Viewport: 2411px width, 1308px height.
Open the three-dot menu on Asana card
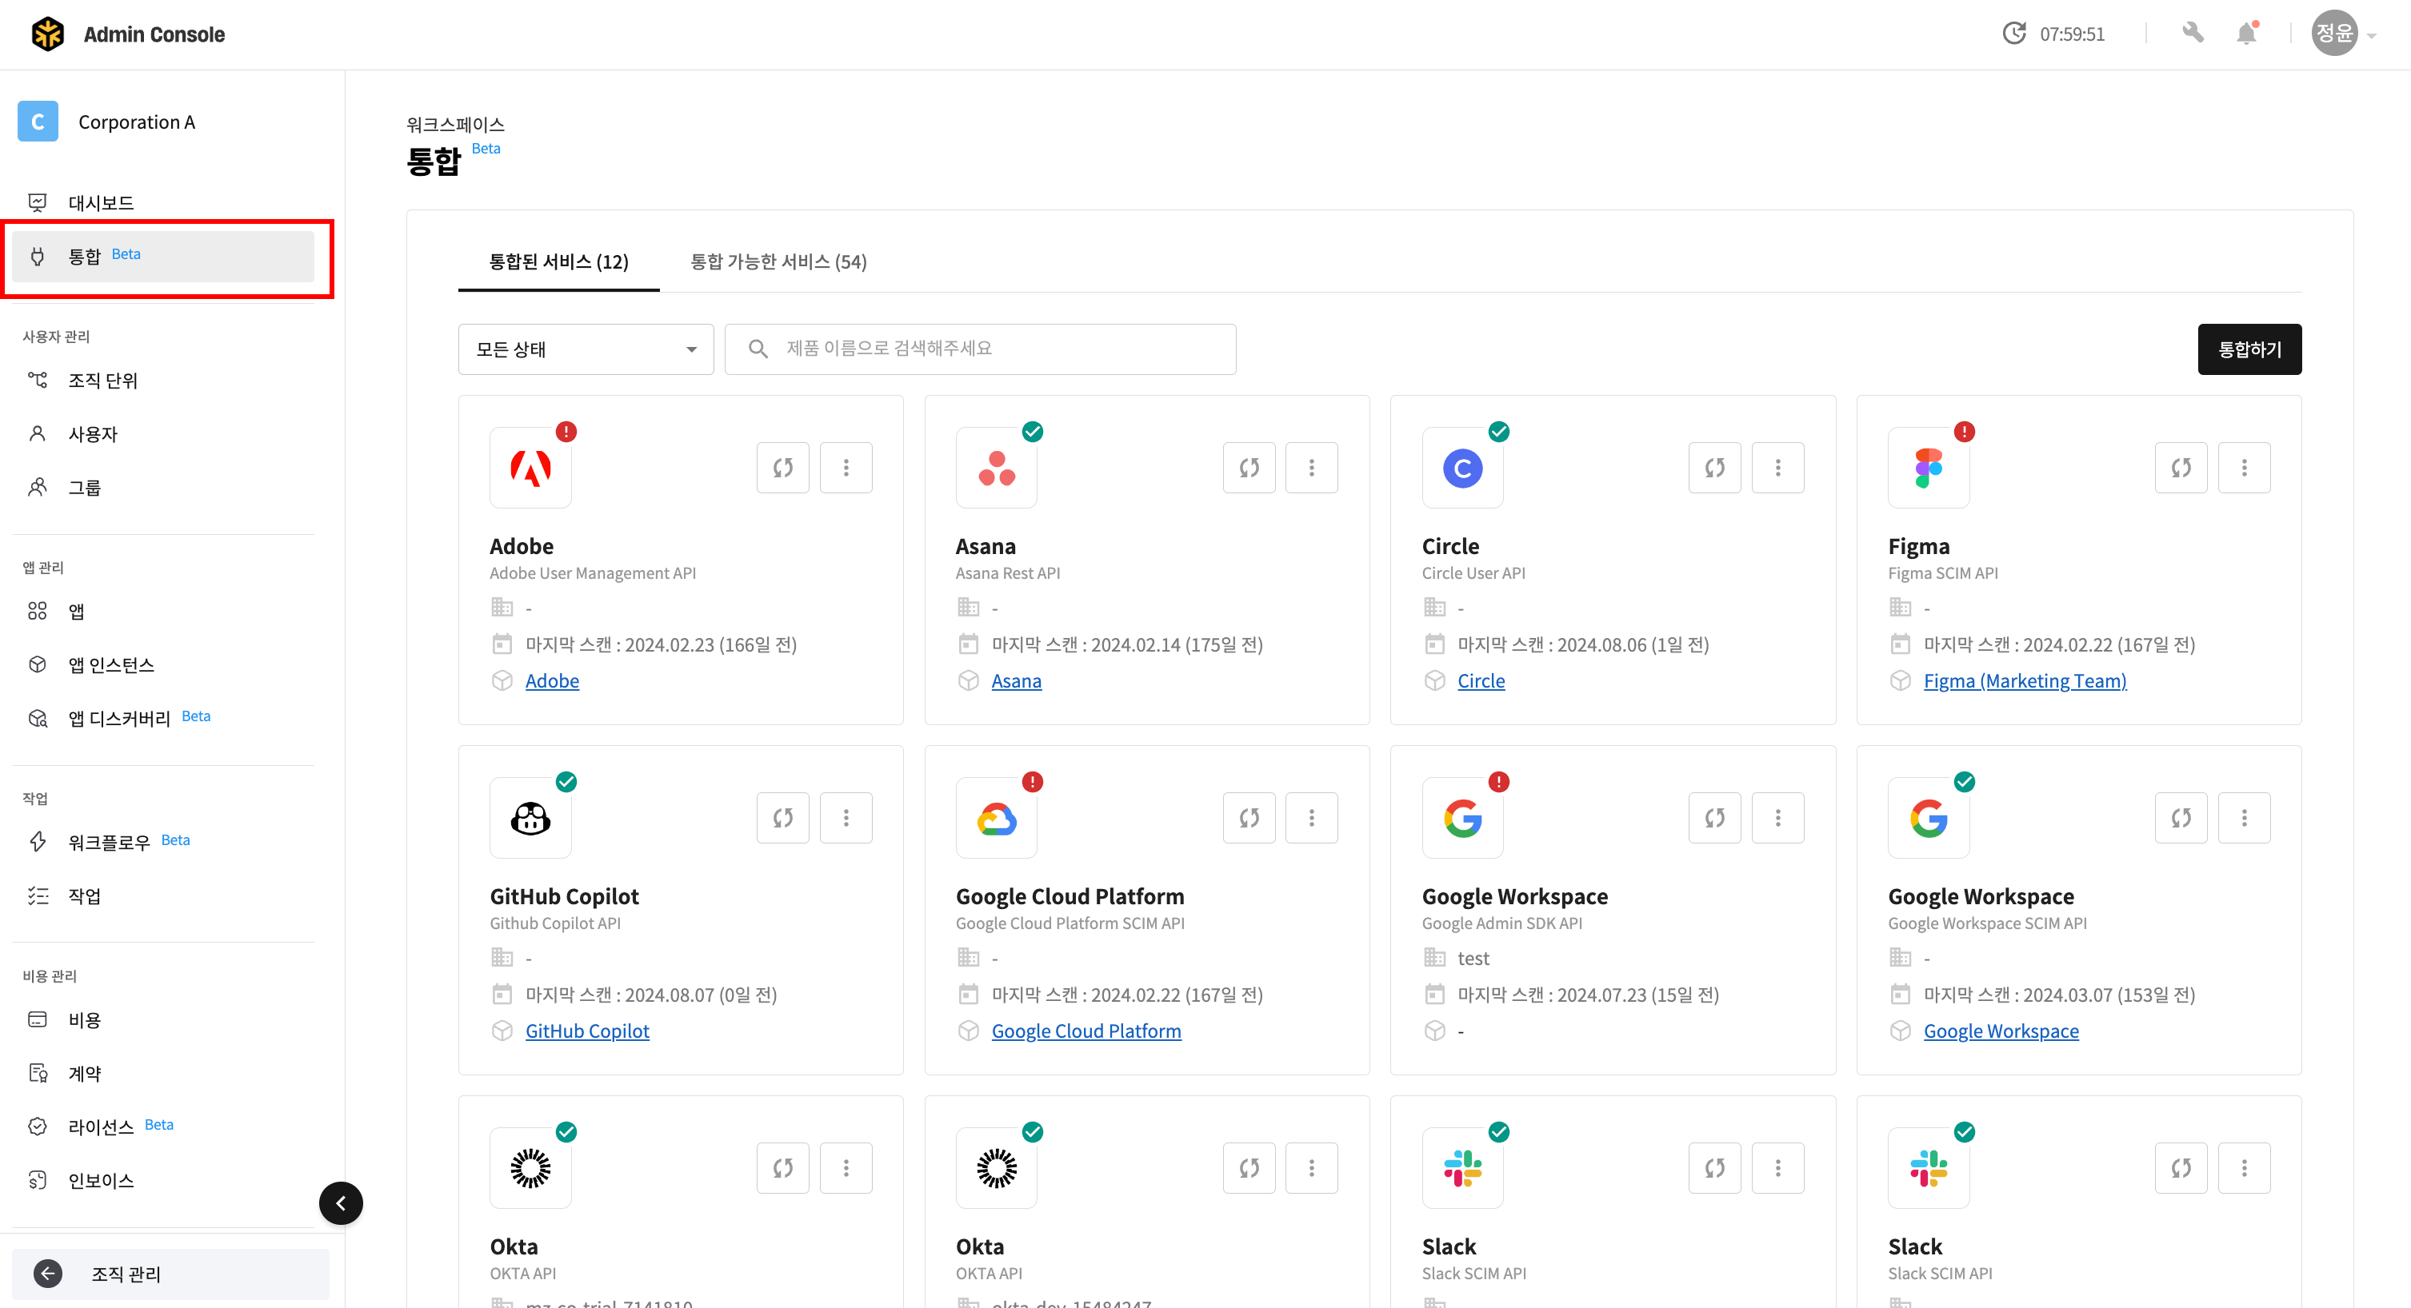1311,467
